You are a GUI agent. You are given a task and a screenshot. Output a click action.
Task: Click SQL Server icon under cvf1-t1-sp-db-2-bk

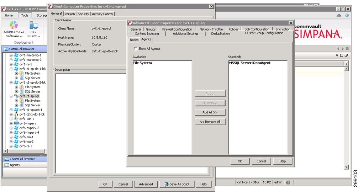click(x=22, y=91)
